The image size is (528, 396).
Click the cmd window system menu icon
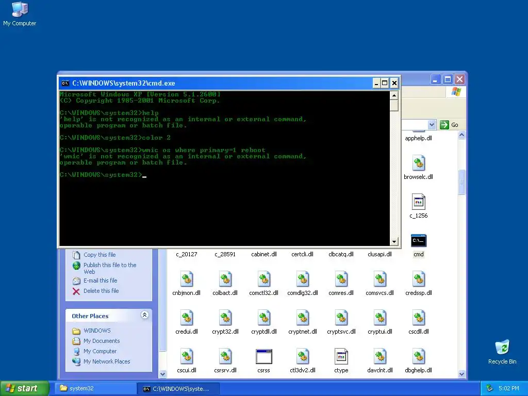click(65, 83)
